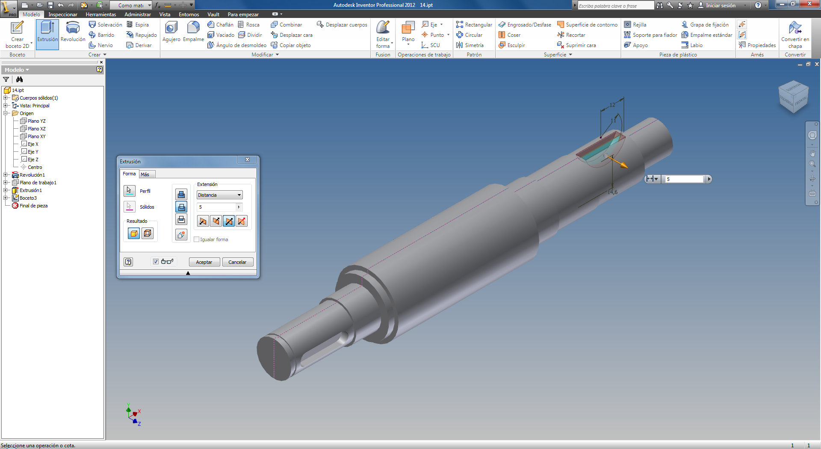Click the distance value field in dialog
Screen dimensions: 821x449
tap(216, 207)
